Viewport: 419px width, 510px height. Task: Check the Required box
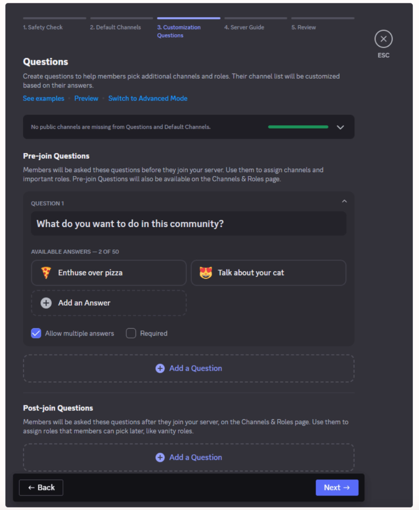[x=131, y=333]
